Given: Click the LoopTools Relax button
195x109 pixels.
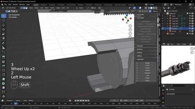Looking at the screenshot, I should (x=147, y=78).
